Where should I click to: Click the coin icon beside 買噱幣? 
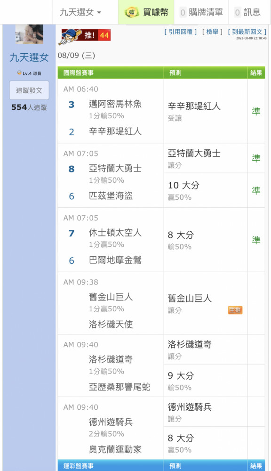tap(132, 12)
